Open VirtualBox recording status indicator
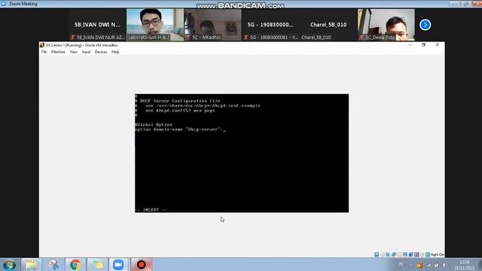Viewport: 482px width, 271px height. pos(416,254)
